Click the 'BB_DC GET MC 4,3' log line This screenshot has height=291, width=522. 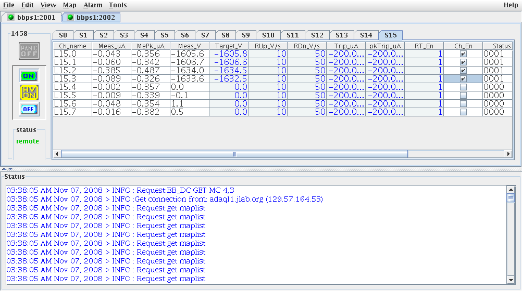(120, 190)
